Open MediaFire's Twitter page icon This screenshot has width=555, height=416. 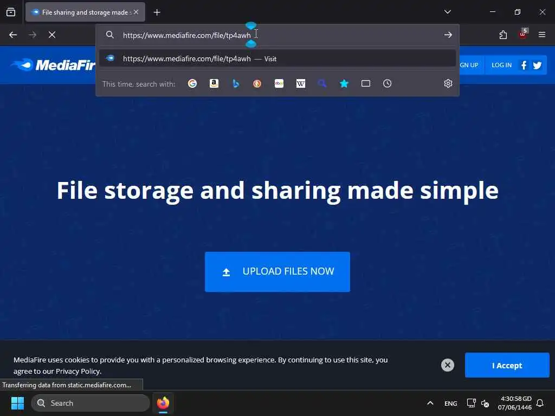point(537,65)
